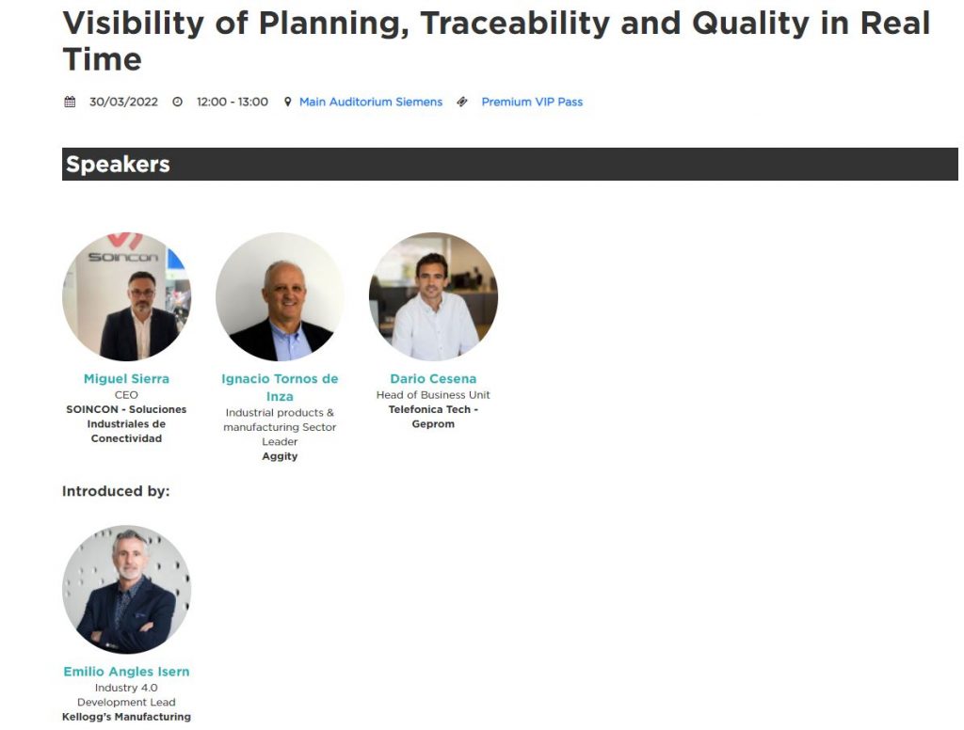Click Emilio Angles Isern's profile photo
This screenshot has height=730, width=964.
[x=126, y=590]
